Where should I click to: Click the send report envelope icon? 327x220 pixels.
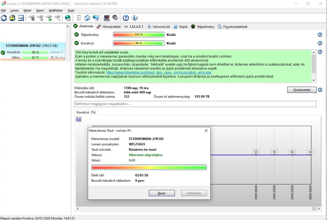pyautogui.click(x=87, y=18)
